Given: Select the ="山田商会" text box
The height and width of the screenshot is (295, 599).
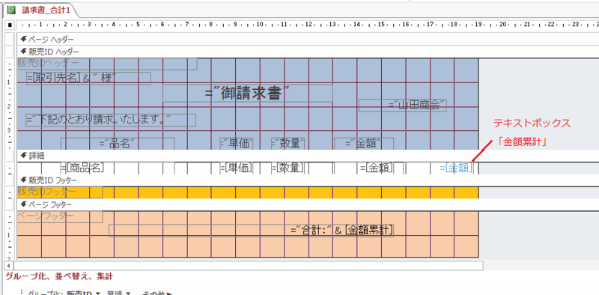Looking at the screenshot, I should [x=403, y=105].
